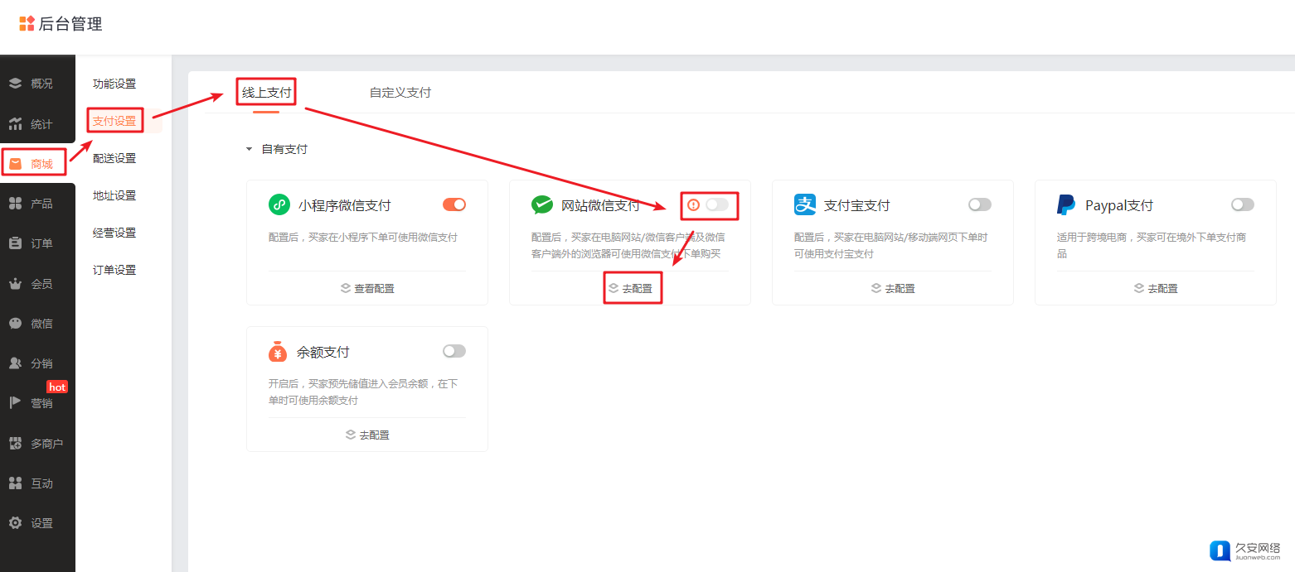
Task: Enable the 支付宝支付 switch
Action: coord(980,204)
